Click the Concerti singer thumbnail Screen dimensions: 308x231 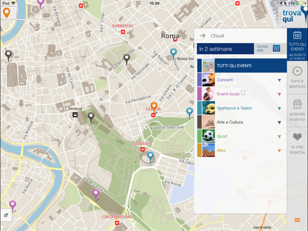point(209,80)
